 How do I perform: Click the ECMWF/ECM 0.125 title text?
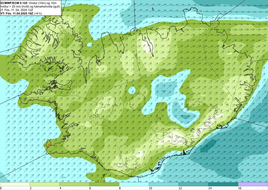coord(14,3)
